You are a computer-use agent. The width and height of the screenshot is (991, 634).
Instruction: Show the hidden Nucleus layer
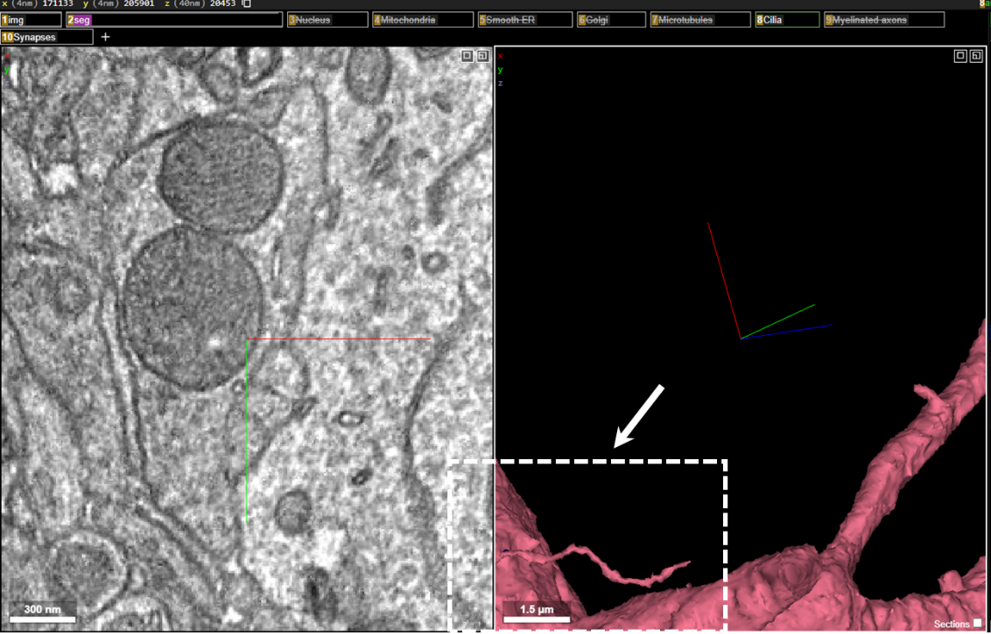pos(327,20)
